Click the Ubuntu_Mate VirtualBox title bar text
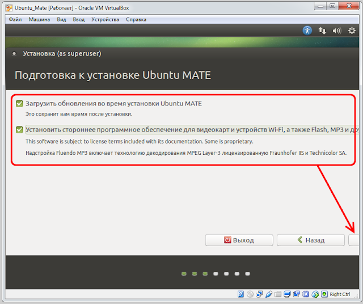Viewport: 363px width, 304px height. [72, 8]
